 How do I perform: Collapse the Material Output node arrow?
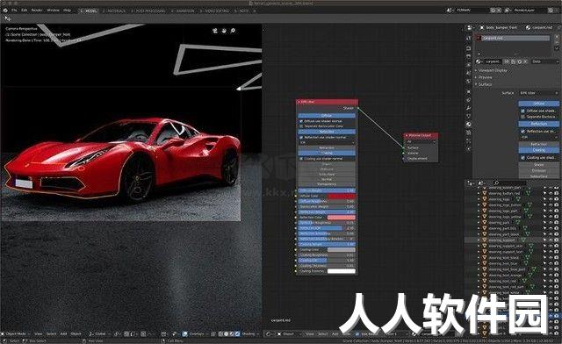407,136
